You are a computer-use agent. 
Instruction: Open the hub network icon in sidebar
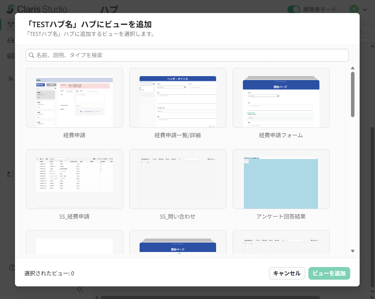[x=11, y=24]
